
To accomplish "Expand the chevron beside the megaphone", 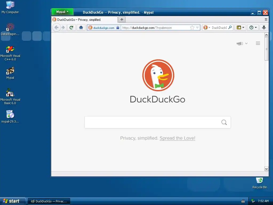I will 246,44.
